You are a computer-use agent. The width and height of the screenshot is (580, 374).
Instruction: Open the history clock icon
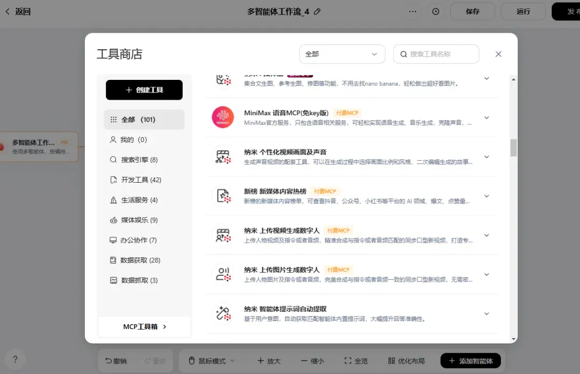436,11
